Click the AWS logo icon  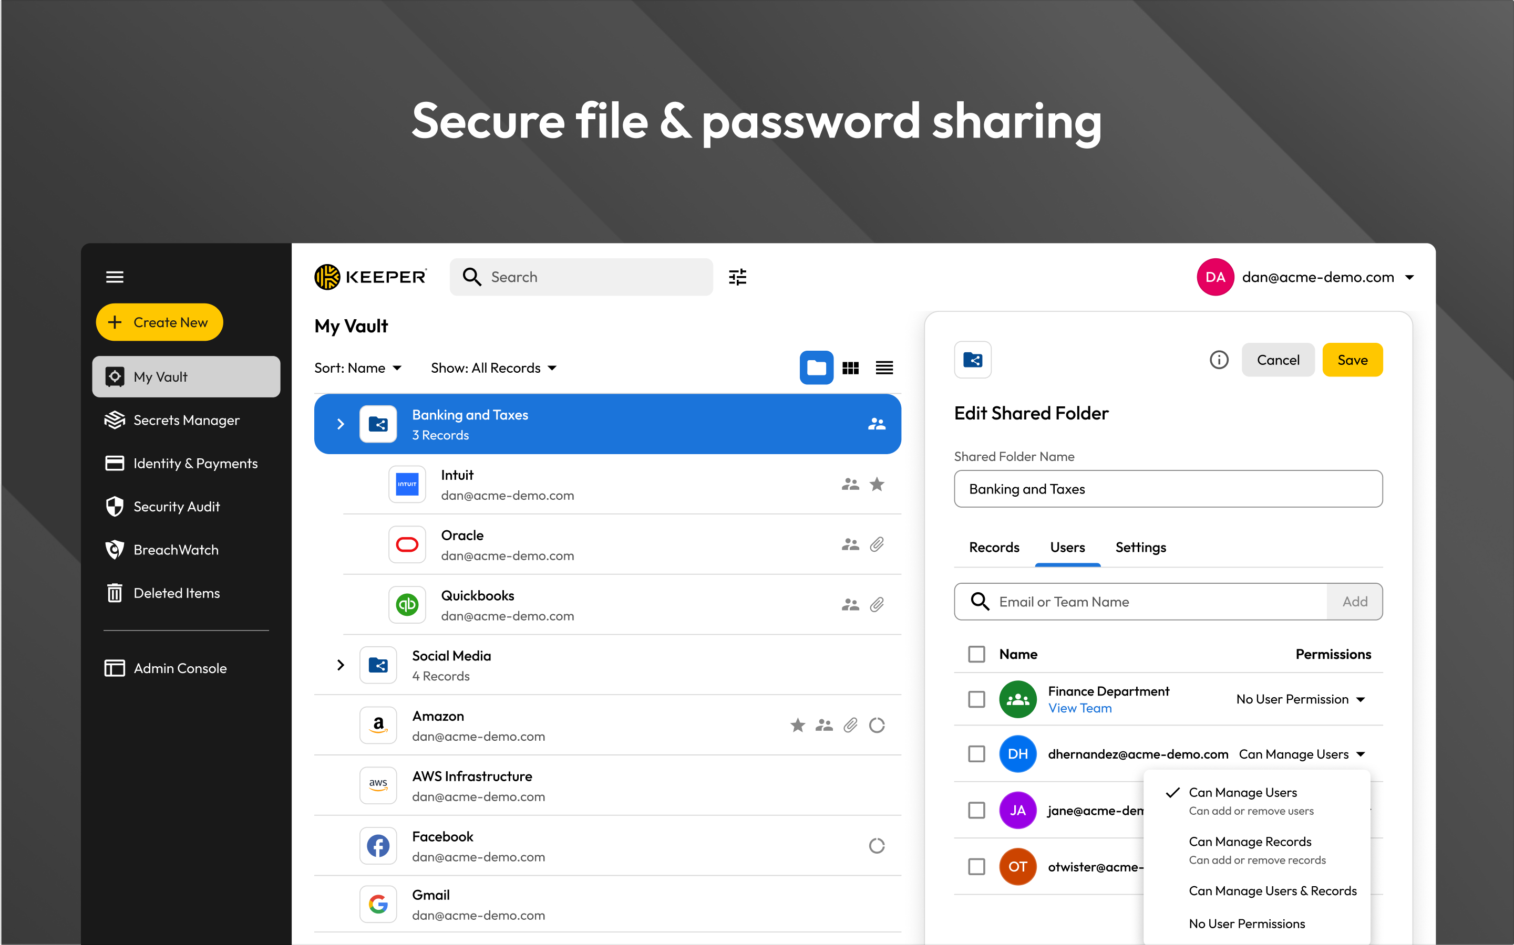coord(378,785)
